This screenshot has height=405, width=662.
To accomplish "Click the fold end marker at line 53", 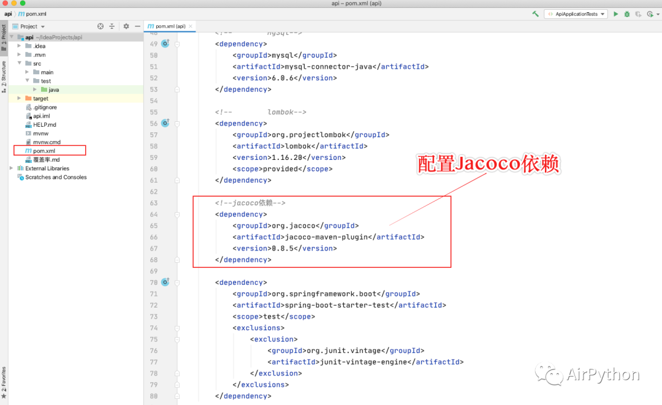I will coord(177,89).
